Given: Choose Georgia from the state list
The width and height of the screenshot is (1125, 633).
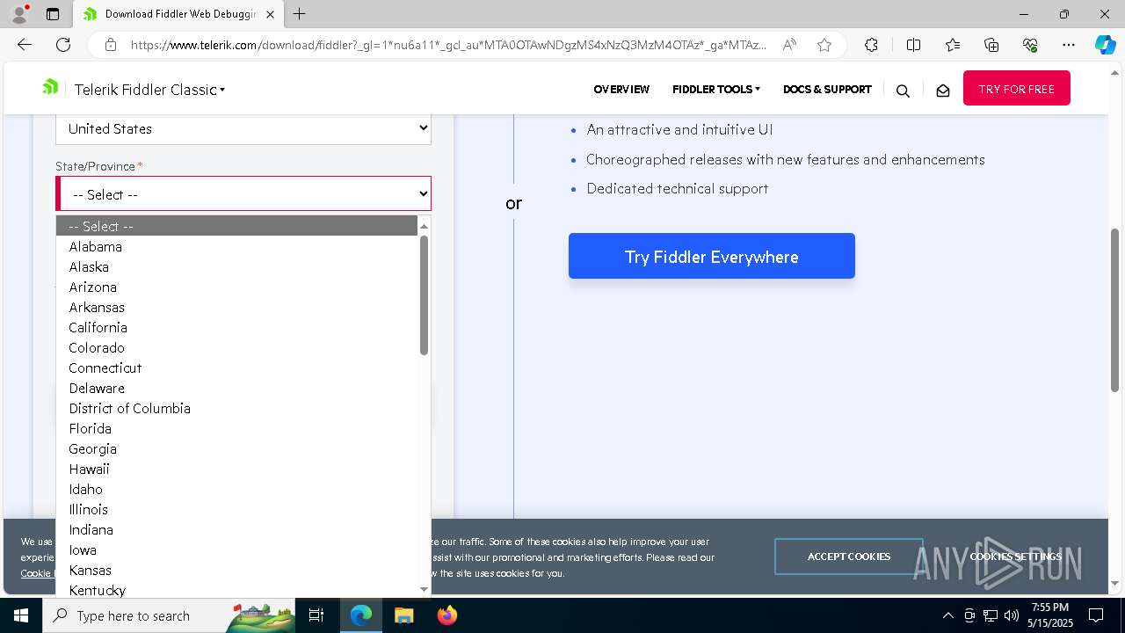Looking at the screenshot, I should click(x=236, y=448).
